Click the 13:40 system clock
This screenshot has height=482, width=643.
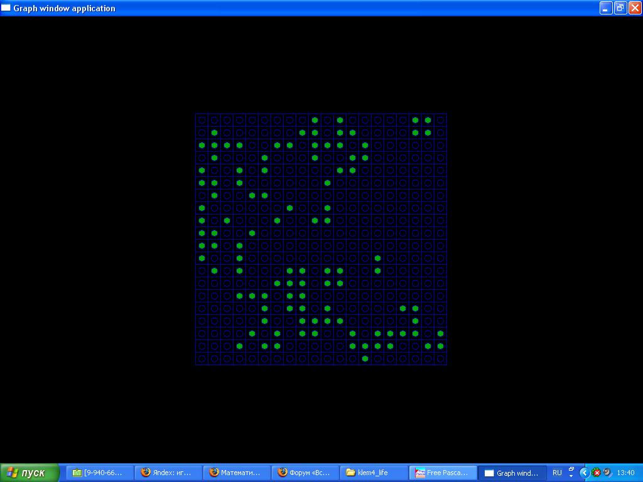tap(625, 473)
